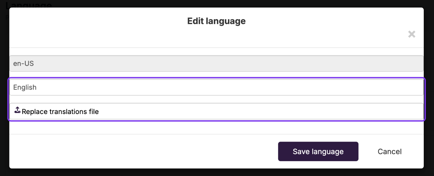Click the upload icon beside Replace translations
This screenshot has width=434, height=176.
click(17, 110)
